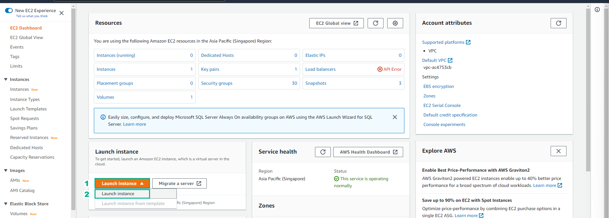Open Dedicated Hosts in sidebar
This screenshot has height=218, width=609.
click(26, 148)
